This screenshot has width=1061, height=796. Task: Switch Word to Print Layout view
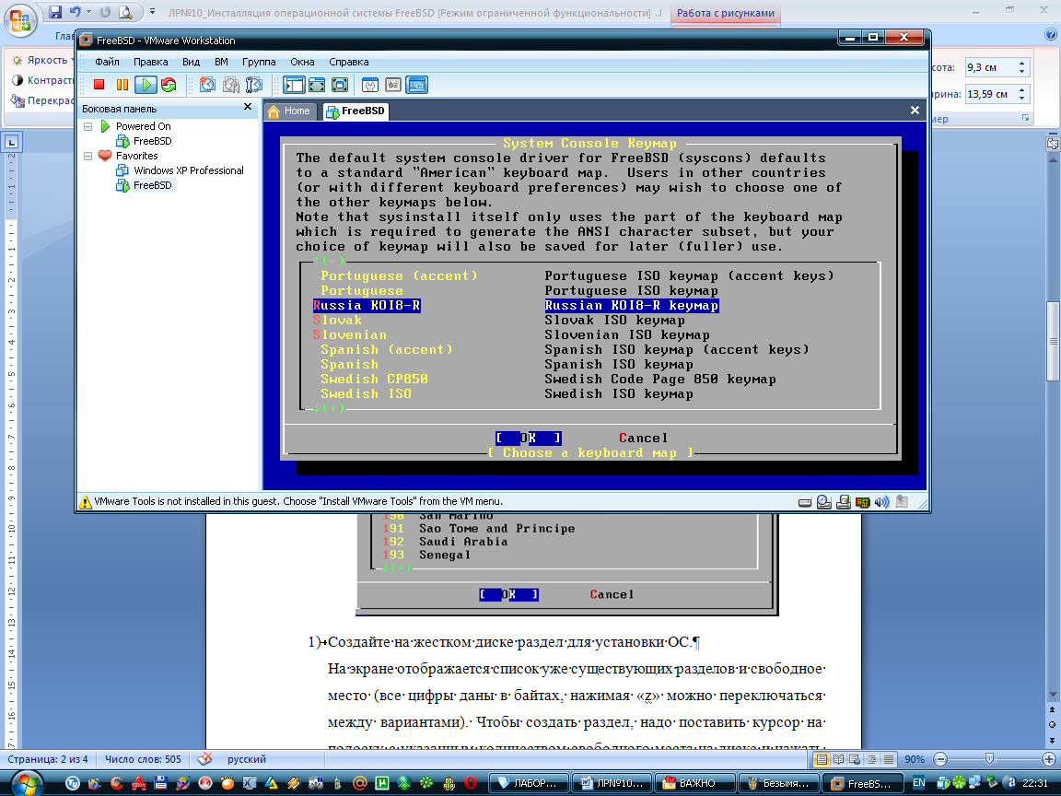pyautogui.click(x=822, y=759)
